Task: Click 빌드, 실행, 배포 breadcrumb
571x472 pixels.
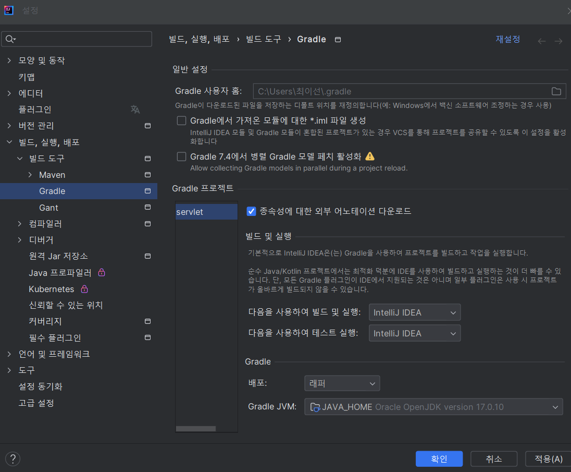Action: (199, 39)
